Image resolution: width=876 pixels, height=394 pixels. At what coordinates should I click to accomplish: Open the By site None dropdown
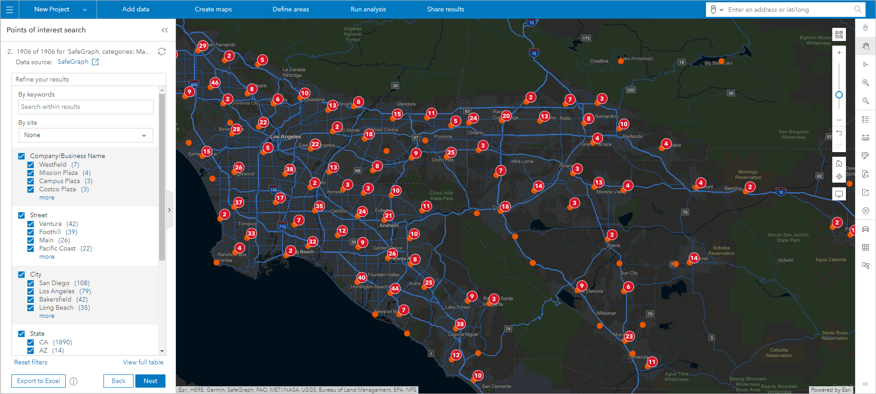click(86, 135)
